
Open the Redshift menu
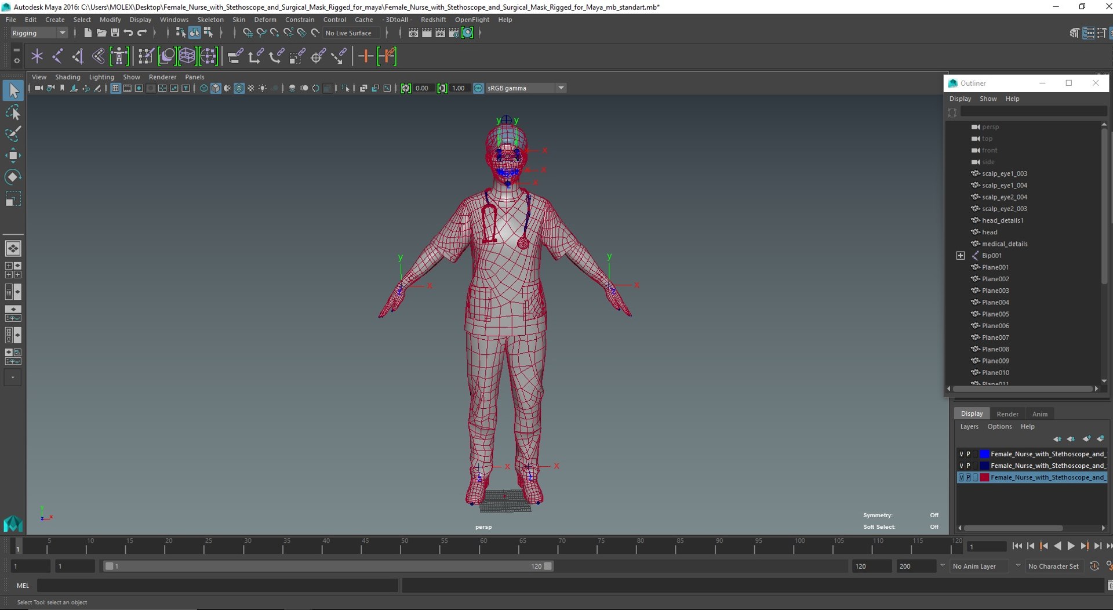pyautogui.click(x=433, y=20)
